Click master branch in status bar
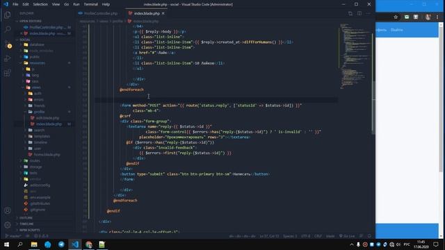Screen dimensions: 445x250 pyautogui.click(x=13, y=236)
